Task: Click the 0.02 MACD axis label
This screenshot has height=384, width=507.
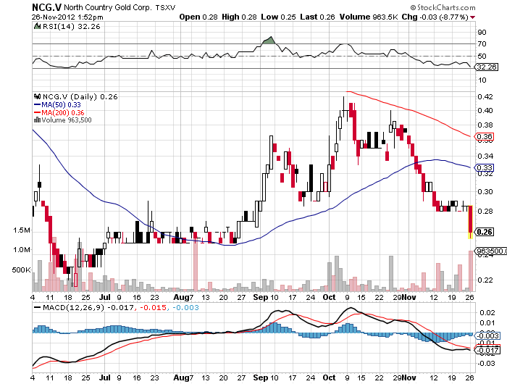Action: click(x=487, y=312)
